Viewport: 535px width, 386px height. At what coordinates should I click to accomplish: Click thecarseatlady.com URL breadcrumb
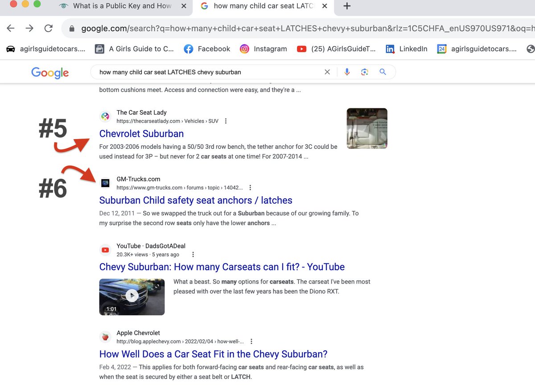tap(168, 121)
